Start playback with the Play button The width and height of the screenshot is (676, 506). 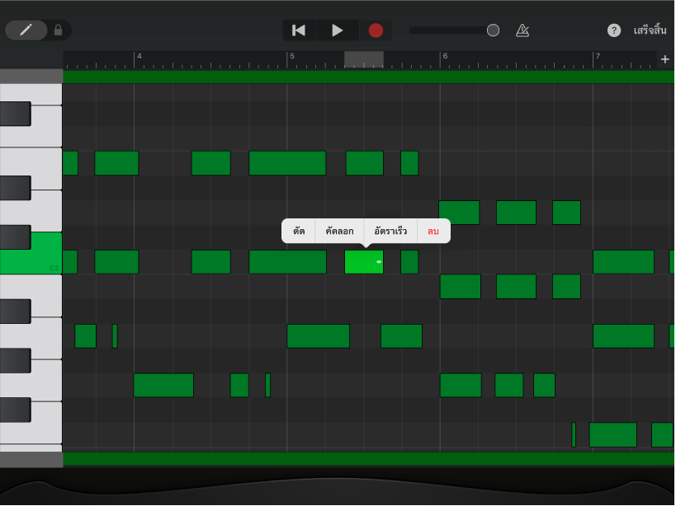click(x=337, y=30)
